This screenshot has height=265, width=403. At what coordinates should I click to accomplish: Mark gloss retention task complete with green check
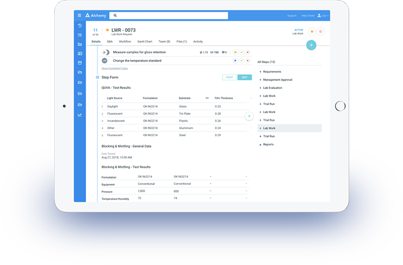coord(241,52)
